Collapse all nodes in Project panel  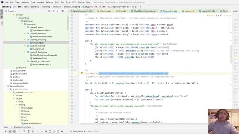click(x=57, y=11)
